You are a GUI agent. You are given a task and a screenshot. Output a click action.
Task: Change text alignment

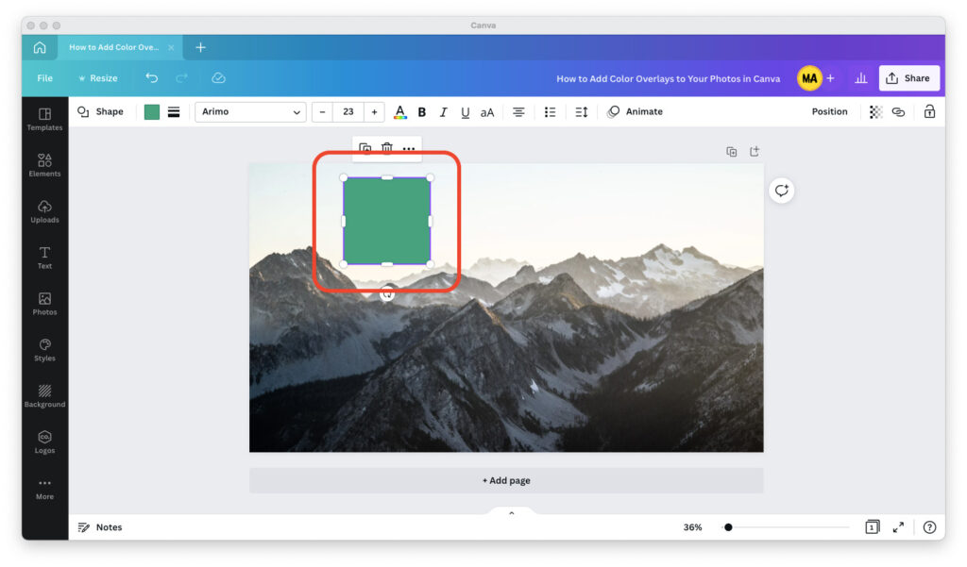[518, 111]
